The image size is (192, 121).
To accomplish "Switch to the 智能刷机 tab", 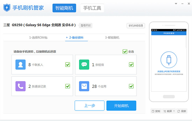I will (64, 8).
